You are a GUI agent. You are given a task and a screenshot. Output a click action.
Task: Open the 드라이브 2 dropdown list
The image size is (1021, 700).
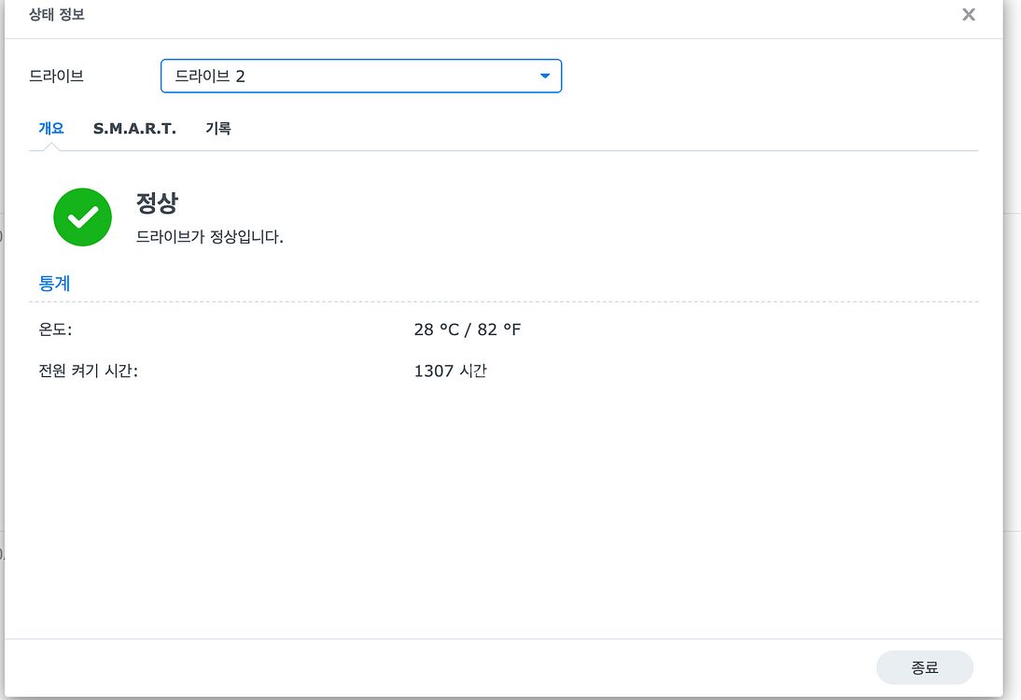coord(361,77)
